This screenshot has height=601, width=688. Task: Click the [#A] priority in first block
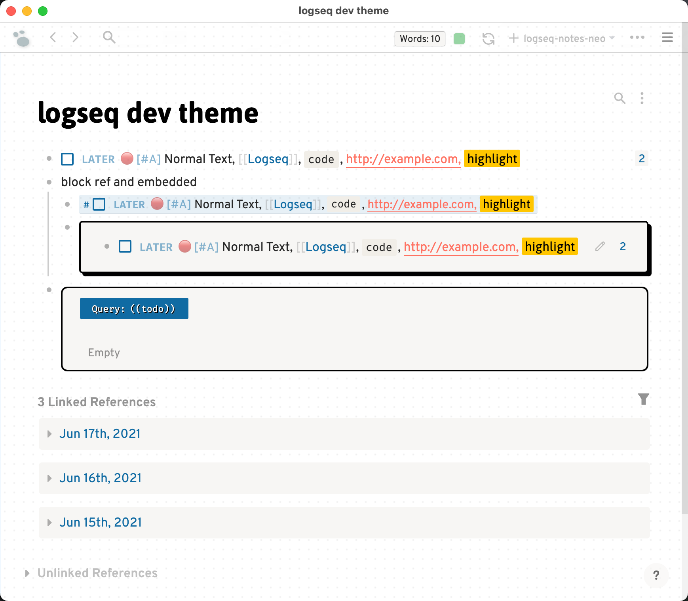[x=148, y=159]
